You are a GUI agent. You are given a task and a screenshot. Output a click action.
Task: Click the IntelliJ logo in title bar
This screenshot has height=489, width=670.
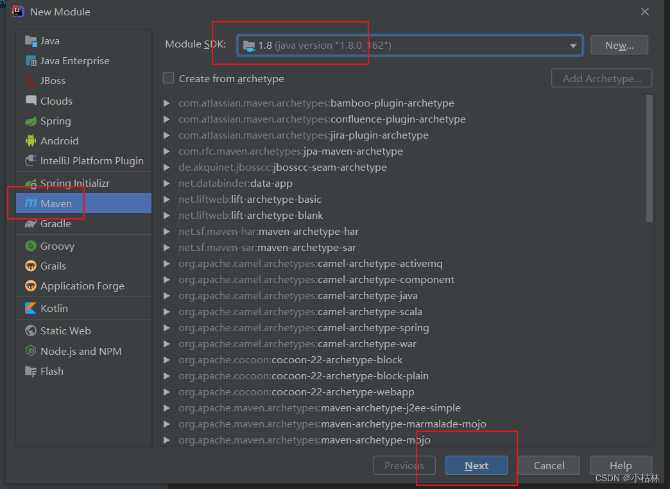17,12
